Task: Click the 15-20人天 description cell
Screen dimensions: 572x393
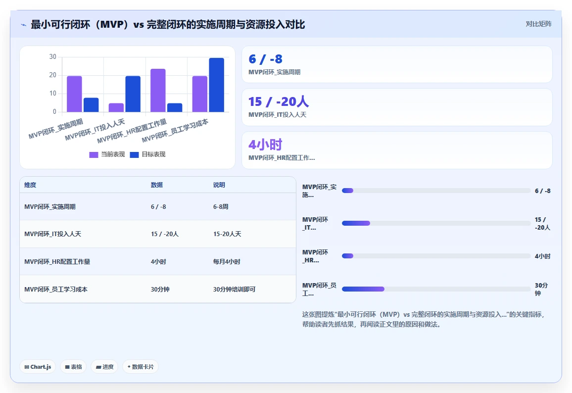Action: click(227, 234)
